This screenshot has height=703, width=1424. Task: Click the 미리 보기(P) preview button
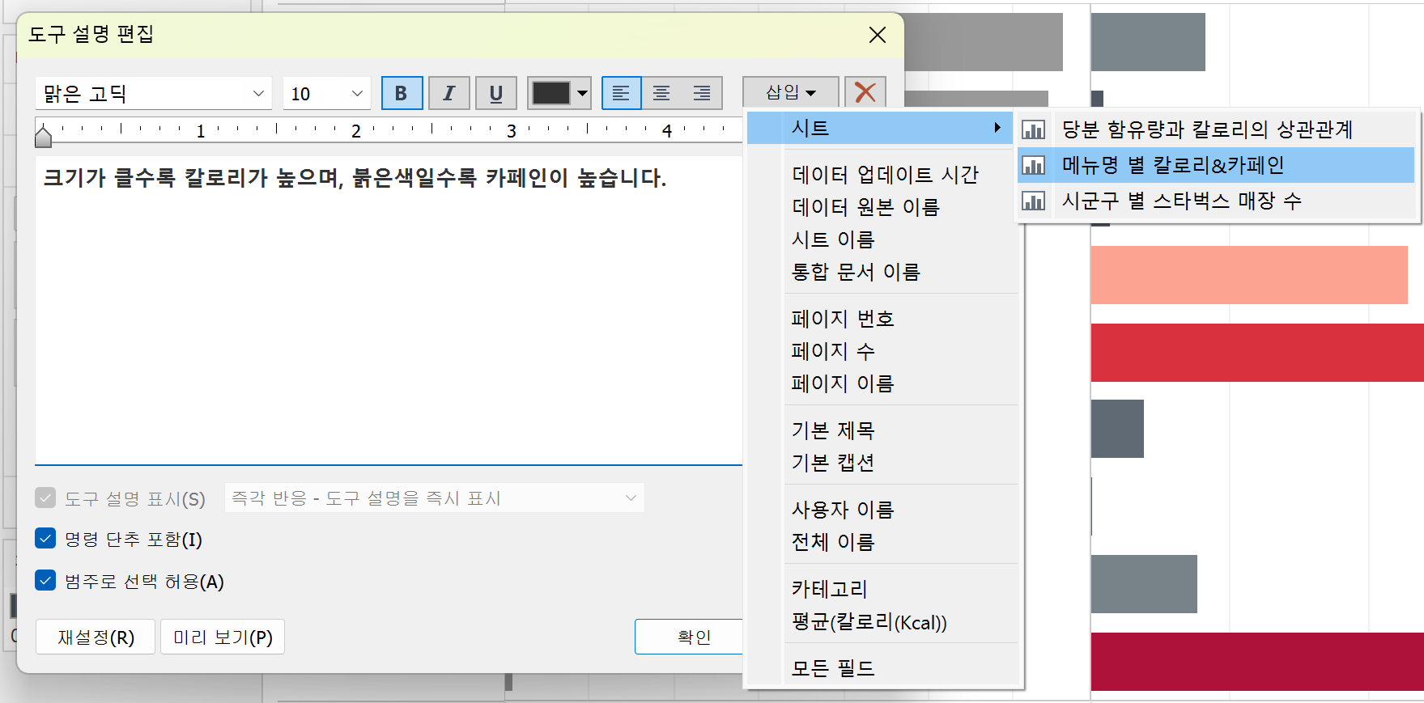tap(223, 637)
